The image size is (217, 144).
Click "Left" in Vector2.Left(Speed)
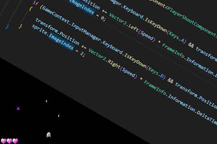click(x=133, y=29)
